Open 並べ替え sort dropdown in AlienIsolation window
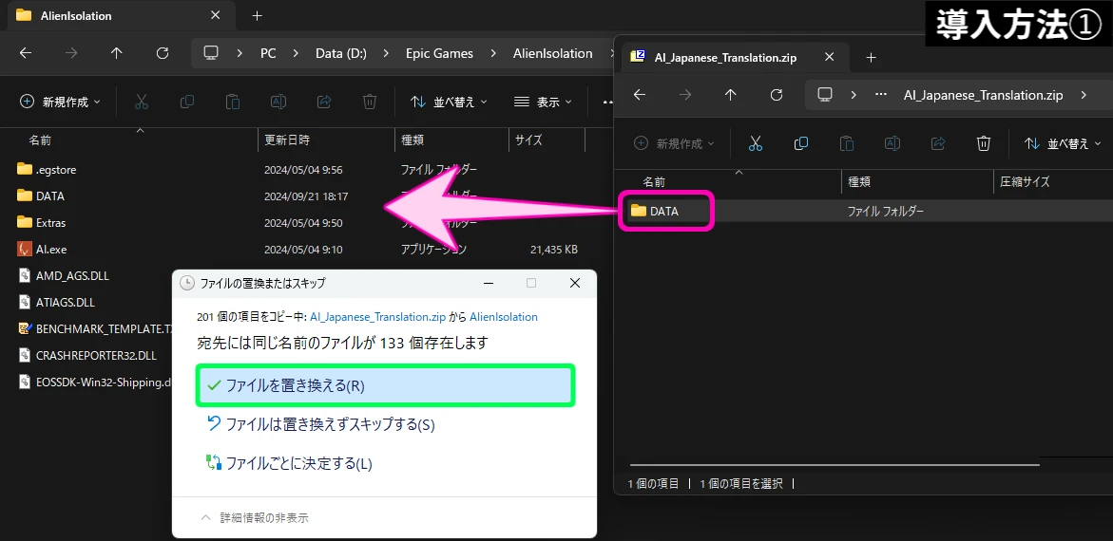Screen dimensions: 1113x541 click(449, 103)
